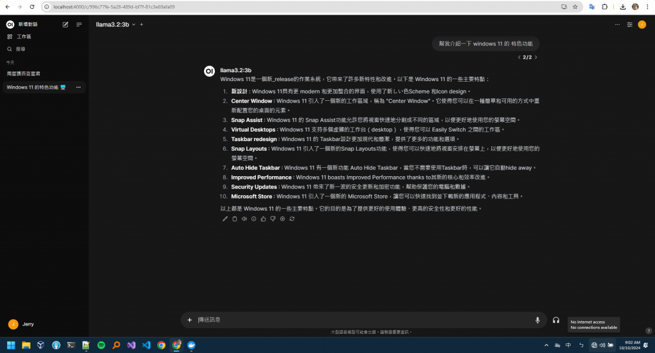Open the browser extensions puzzle icon
The image size is (655, 353).
[604, 6]
